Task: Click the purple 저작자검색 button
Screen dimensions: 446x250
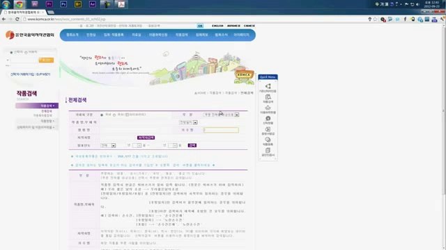Action: click(146, 137)
